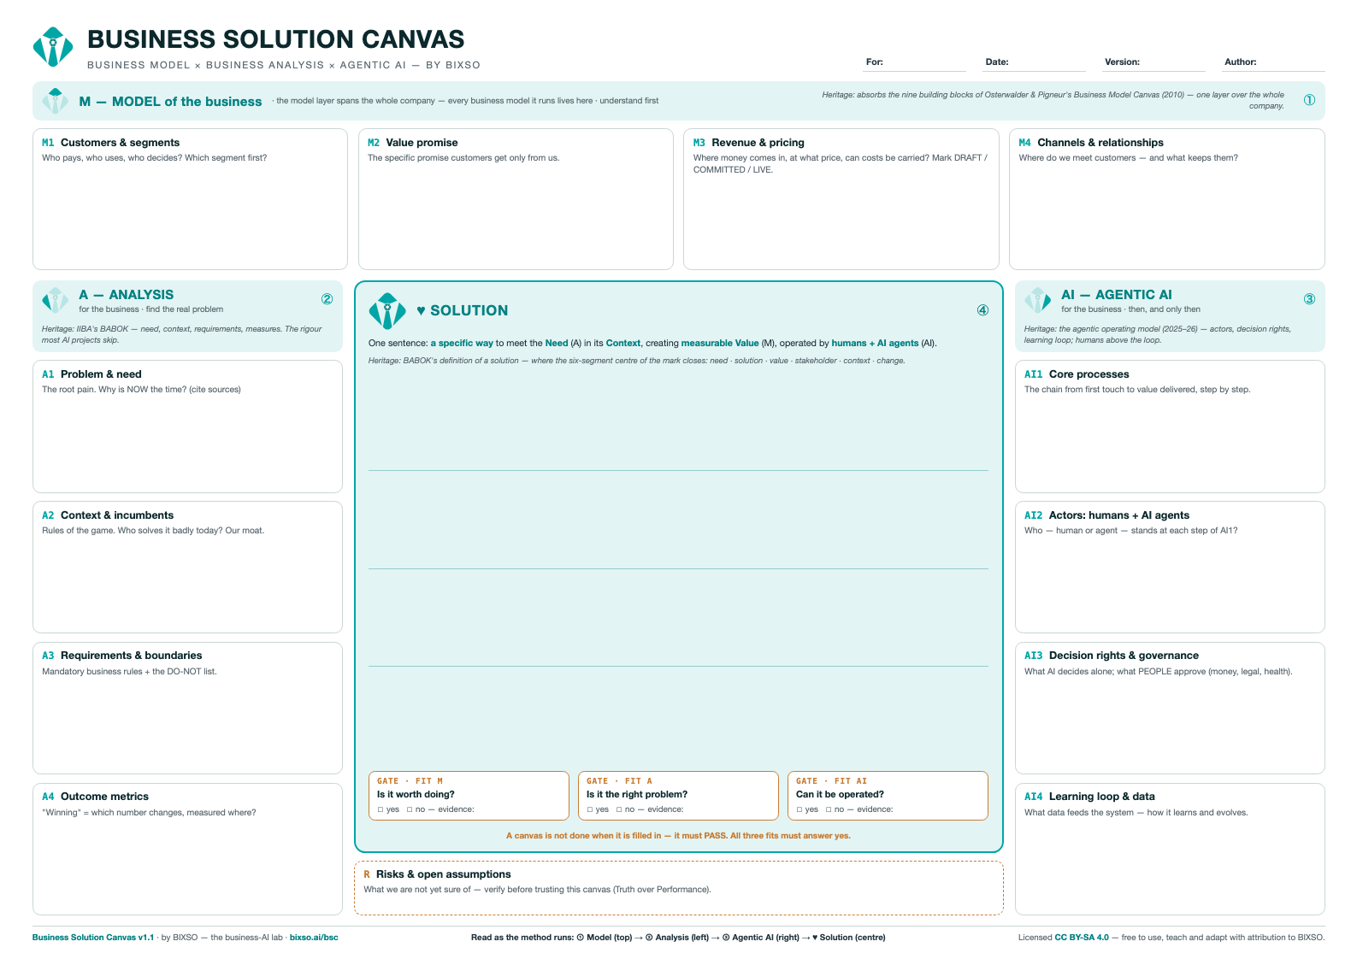Click the A2 Context & incumbents box

click(187, 568)
